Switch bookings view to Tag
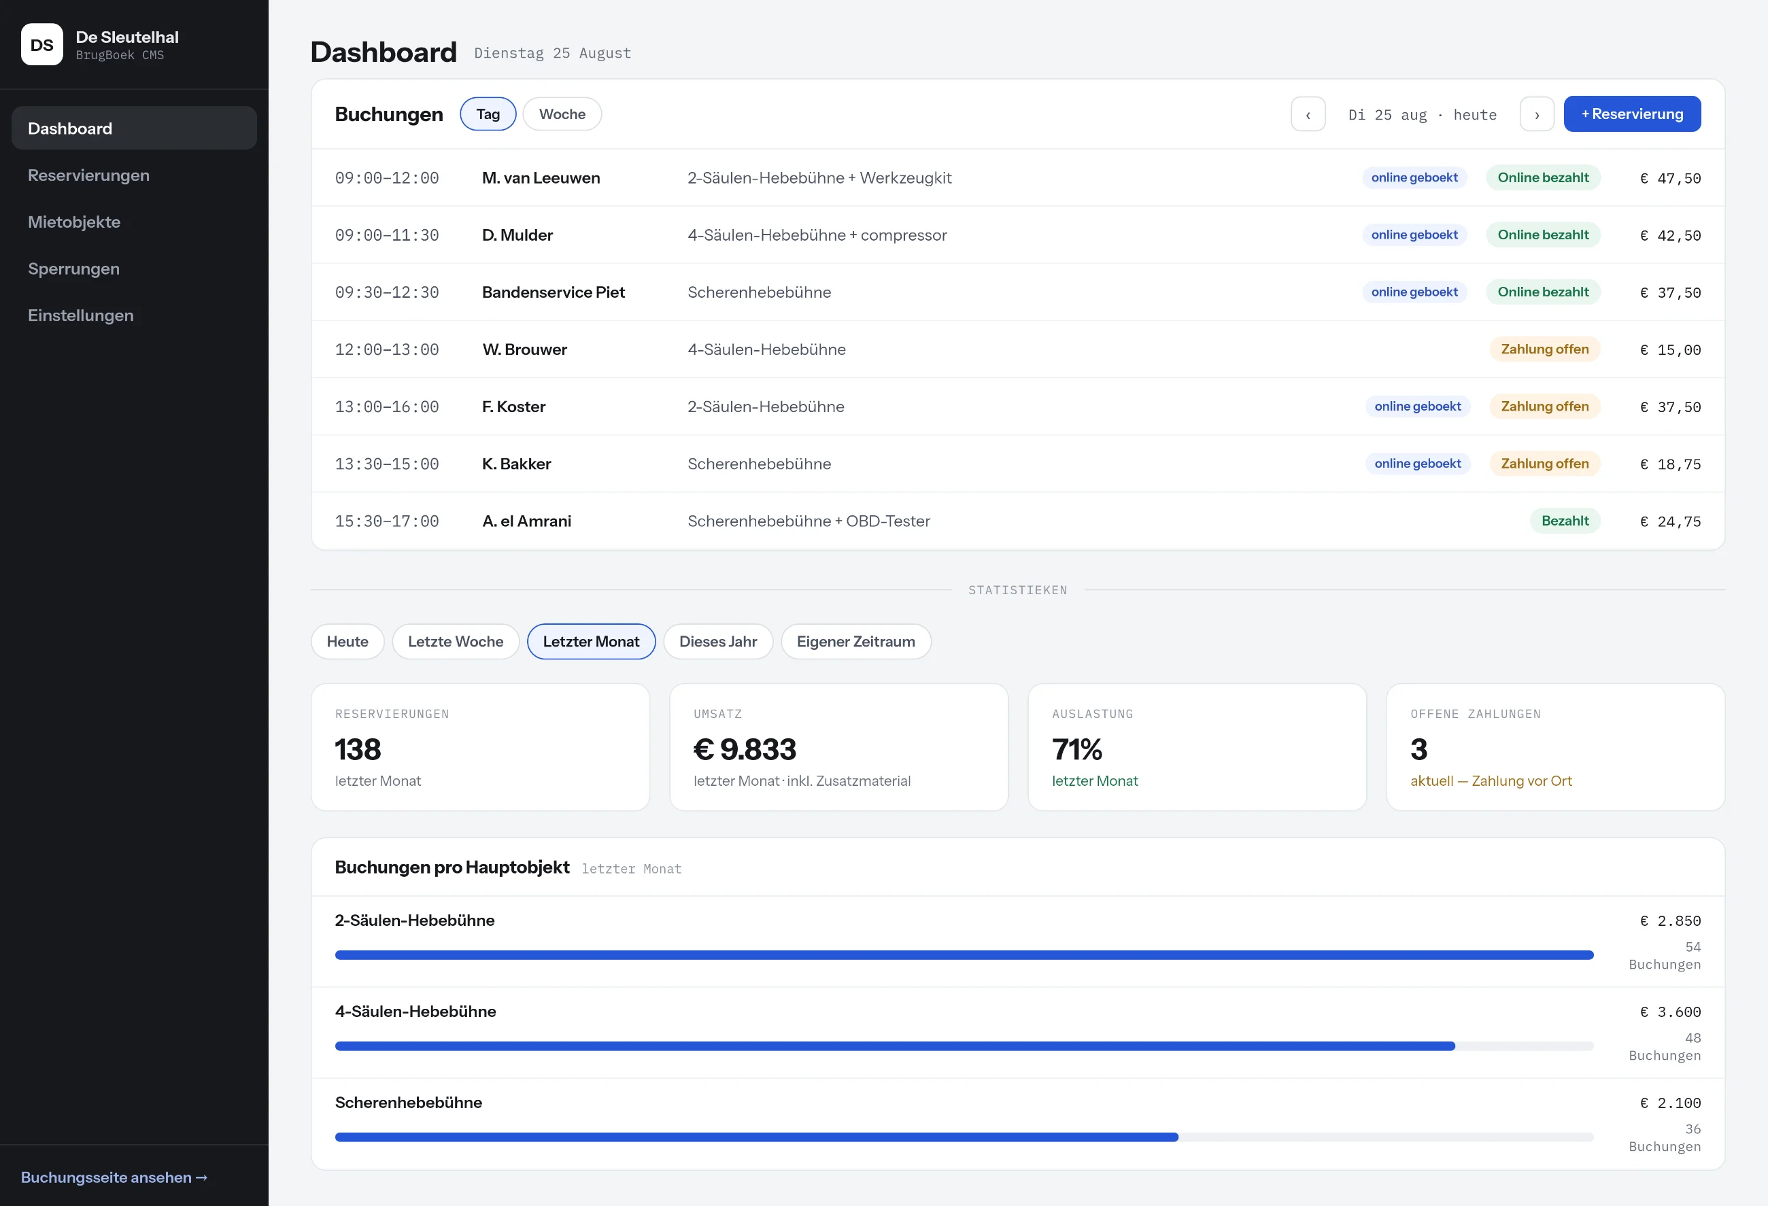This screenshot has height=1206, width=1768. tap(488, 114)
